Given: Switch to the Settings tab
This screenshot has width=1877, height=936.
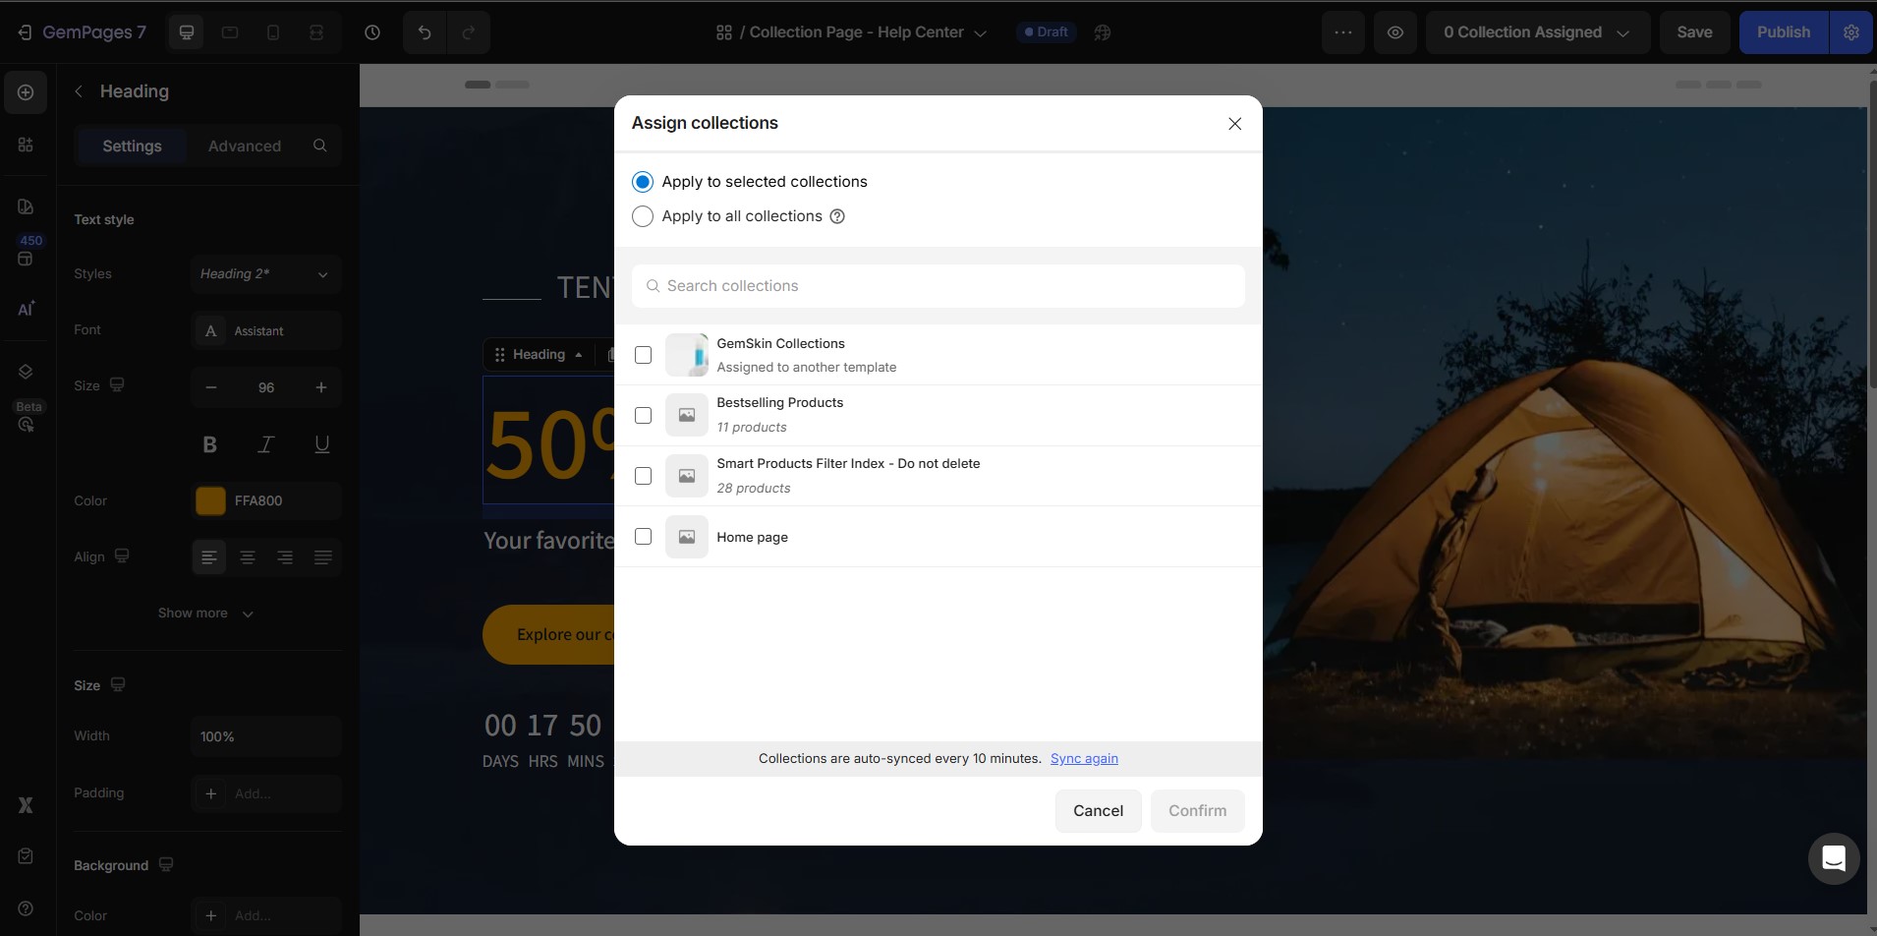Looking at the screenshot, I should pyautogui.click(x=133, y=146).
